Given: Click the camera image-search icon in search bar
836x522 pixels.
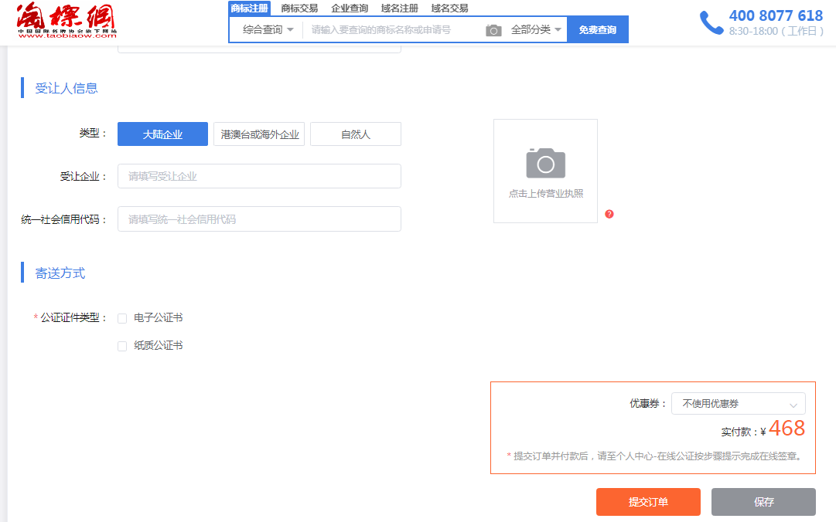Looking at the screenshot, I should 493,30.
